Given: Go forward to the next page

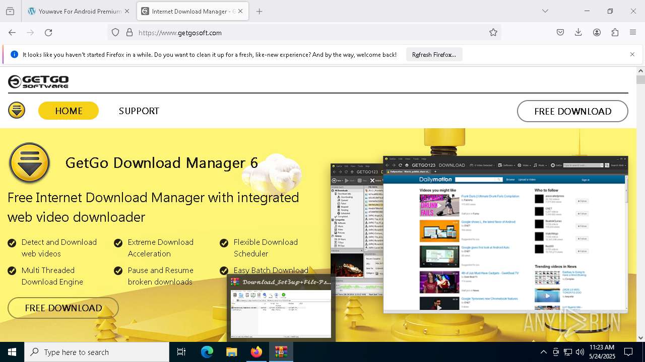Looking at the screenshot, I should pyautogui.click(x=30, y=32).
